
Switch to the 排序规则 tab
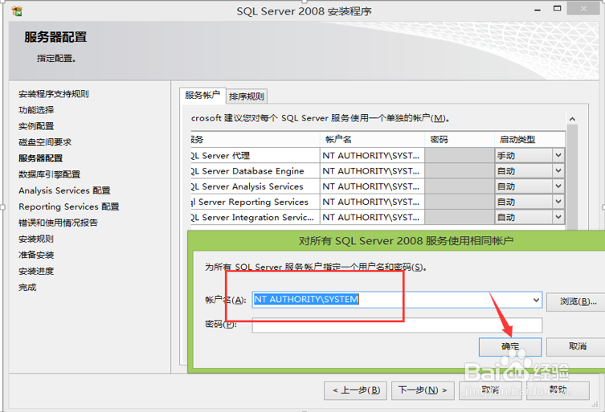point(246,96)
